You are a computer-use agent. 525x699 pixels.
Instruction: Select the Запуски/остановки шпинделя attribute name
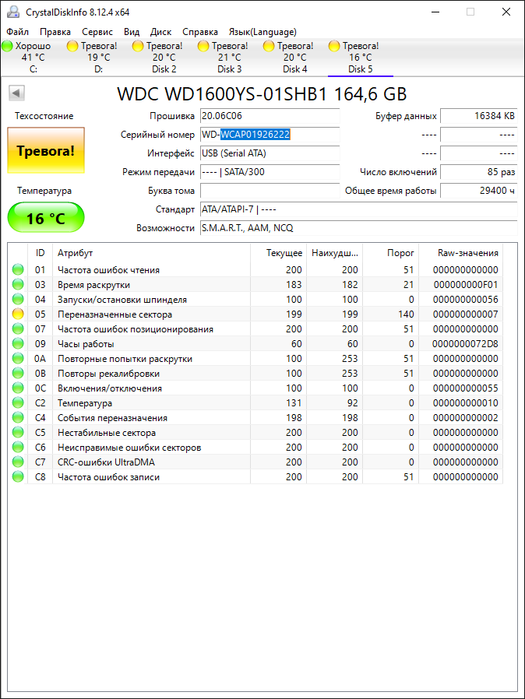click(x=122, y=300)
